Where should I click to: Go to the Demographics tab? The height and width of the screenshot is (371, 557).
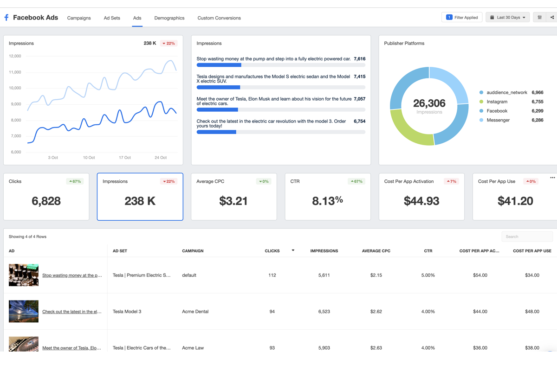[x=169, y=18]
